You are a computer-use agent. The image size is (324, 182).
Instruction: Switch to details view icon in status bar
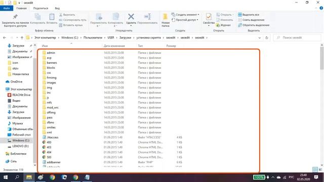[315, 170]
